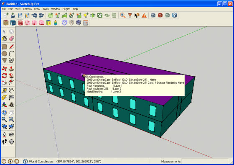Toggle the color scale settings icon
The height and width of the screenshot is (165, 234).
click(x=56, y=23)
